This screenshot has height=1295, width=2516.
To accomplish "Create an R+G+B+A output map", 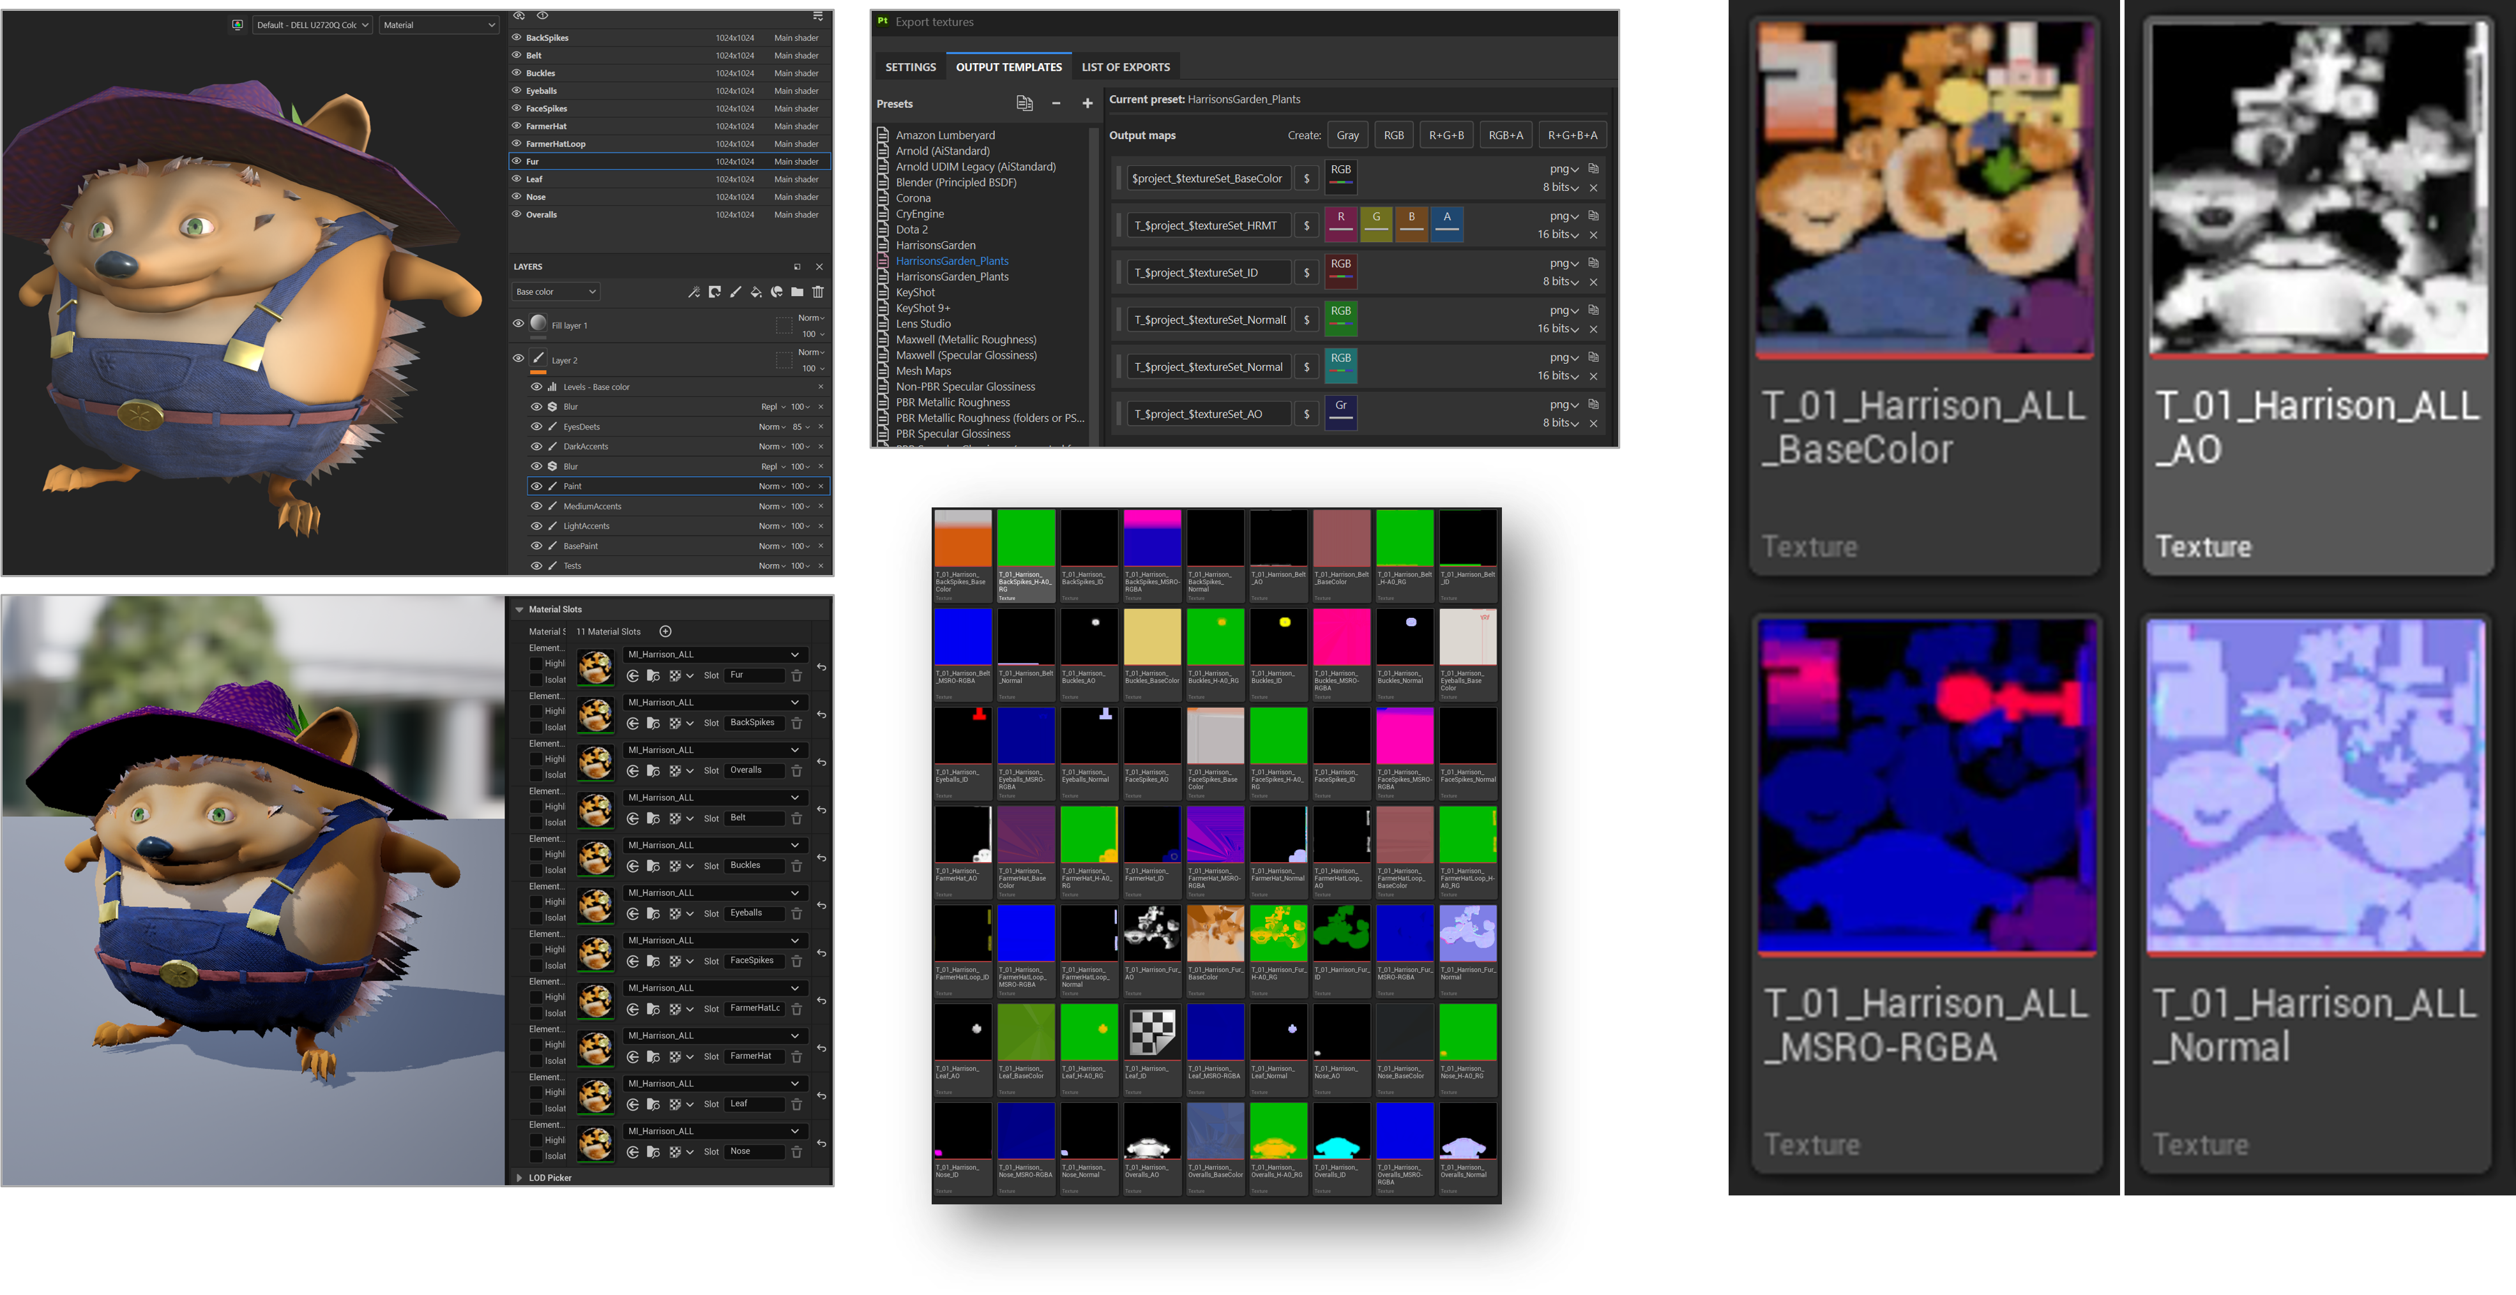I will 1572,136.
